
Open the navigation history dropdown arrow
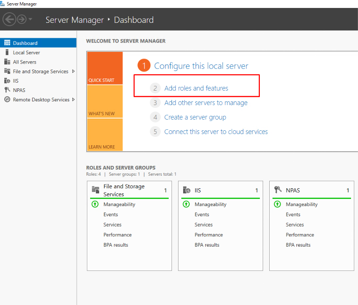point(30,19)
